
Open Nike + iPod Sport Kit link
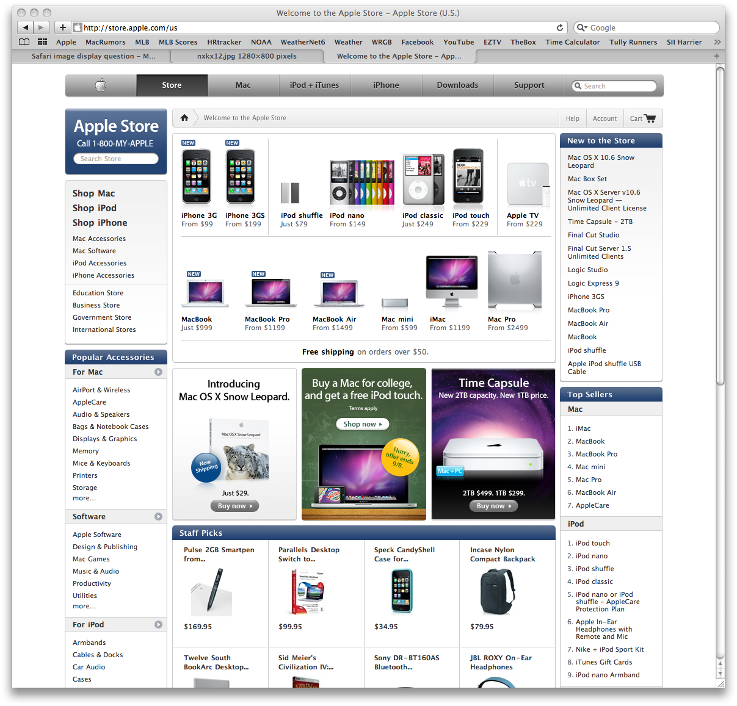[x=610, y=649]
